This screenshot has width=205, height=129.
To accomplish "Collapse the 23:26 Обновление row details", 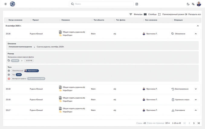I will (196, 34).
